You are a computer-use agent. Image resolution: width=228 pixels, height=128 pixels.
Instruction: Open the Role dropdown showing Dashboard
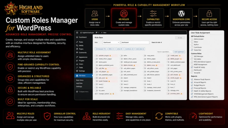tap(111, 42)
